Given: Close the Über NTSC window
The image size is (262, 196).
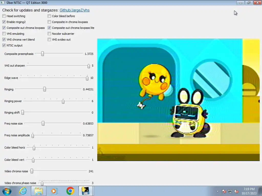Looking at the screenshot, I should coord(257,3).
